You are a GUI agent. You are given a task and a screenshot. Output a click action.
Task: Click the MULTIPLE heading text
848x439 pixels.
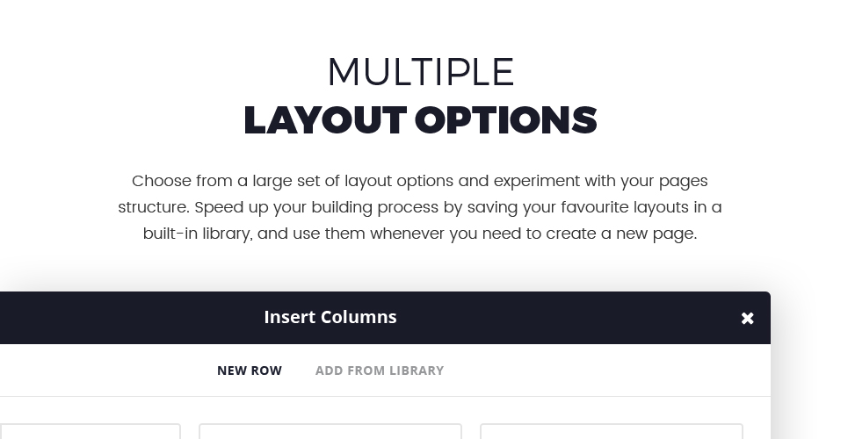pyautogui.click(x=421, y=72)
